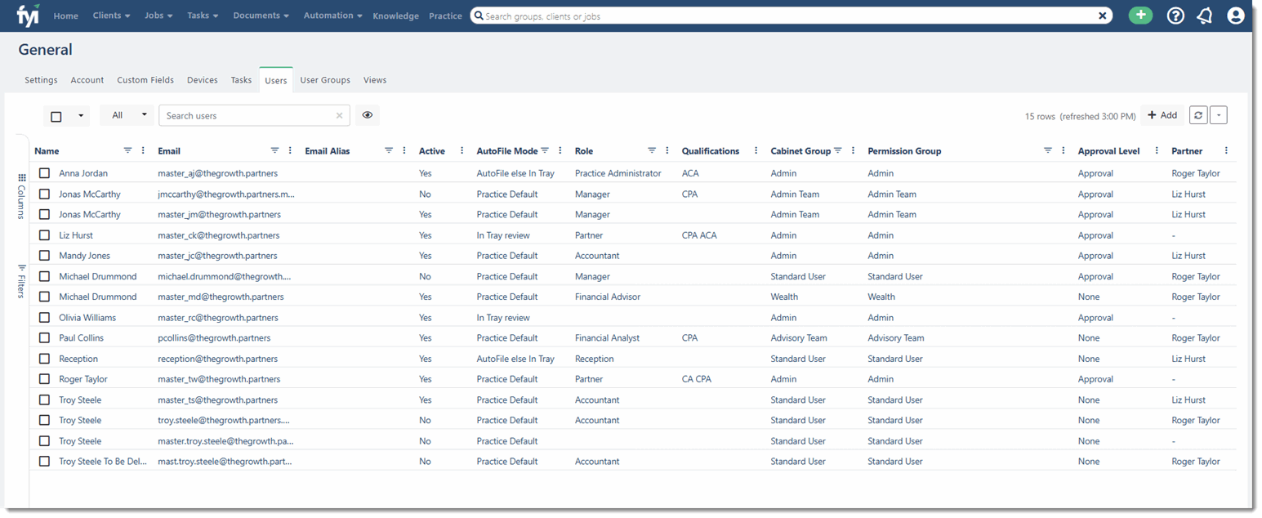
Task: Open the All status dropdown
Action: pos(127,114)
